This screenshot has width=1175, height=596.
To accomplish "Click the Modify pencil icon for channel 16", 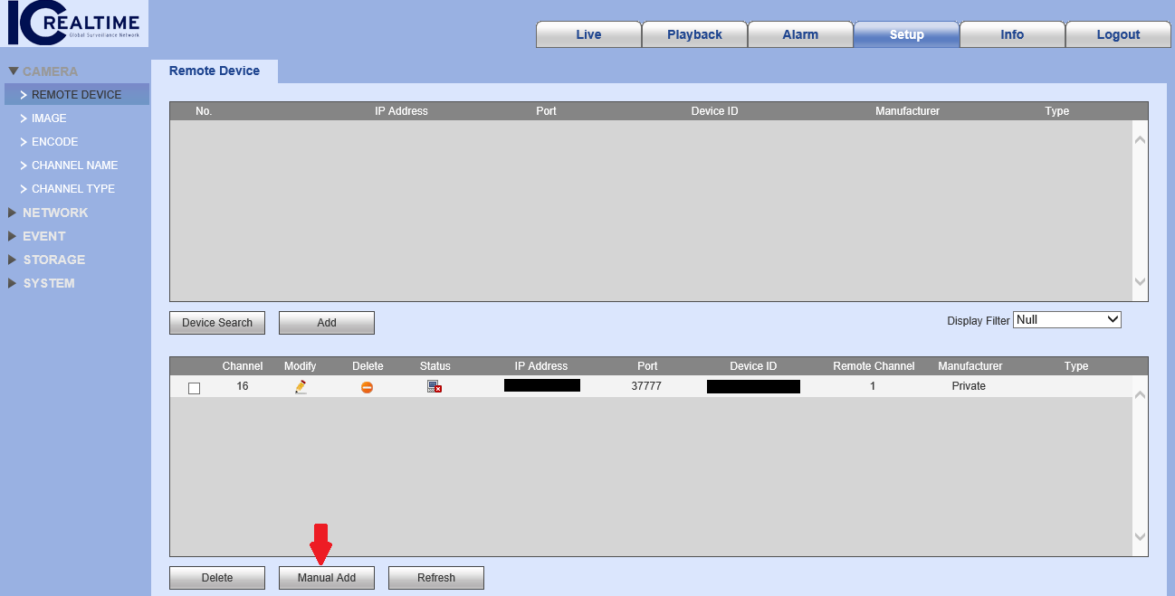I will pyautogui.click(x=301, y=385).
